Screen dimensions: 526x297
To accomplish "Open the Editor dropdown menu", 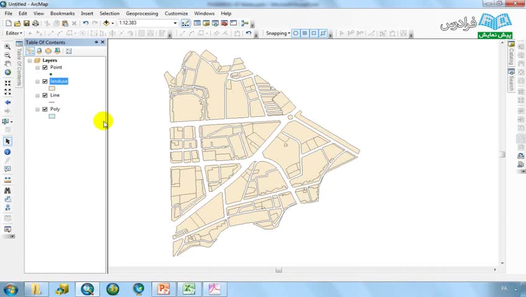I will pos(14,33).
